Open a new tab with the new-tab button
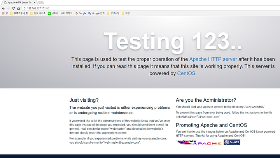280x158 pixels. tap(41, 3)
